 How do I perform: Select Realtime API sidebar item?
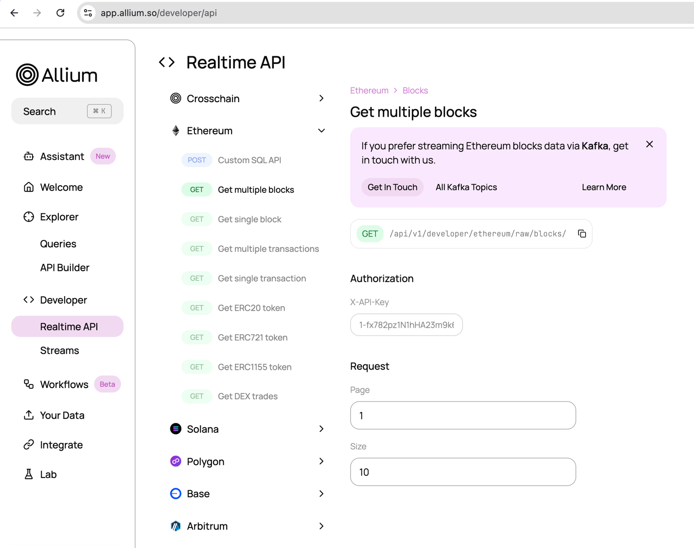[67, 326]
